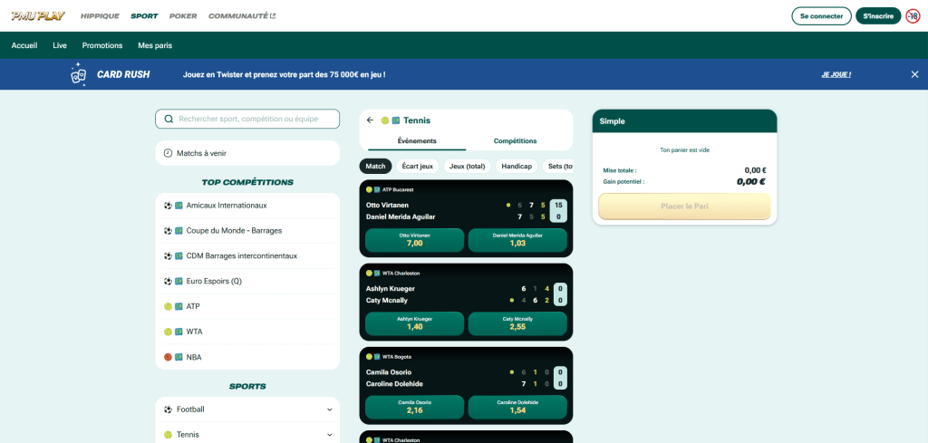
Task: Switch to the Compétitions tab
Action: click(x=515, y=140)
